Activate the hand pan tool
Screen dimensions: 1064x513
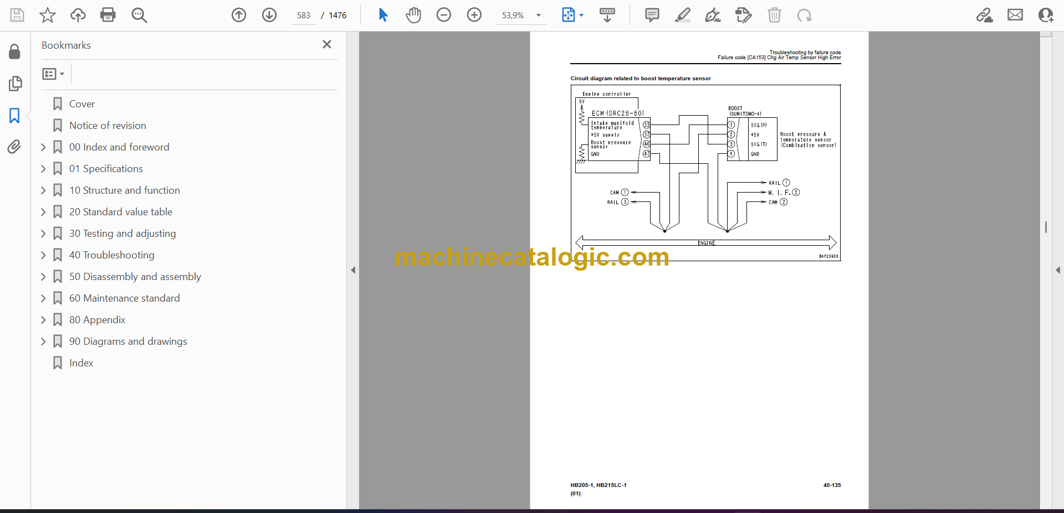pos(413,15)
